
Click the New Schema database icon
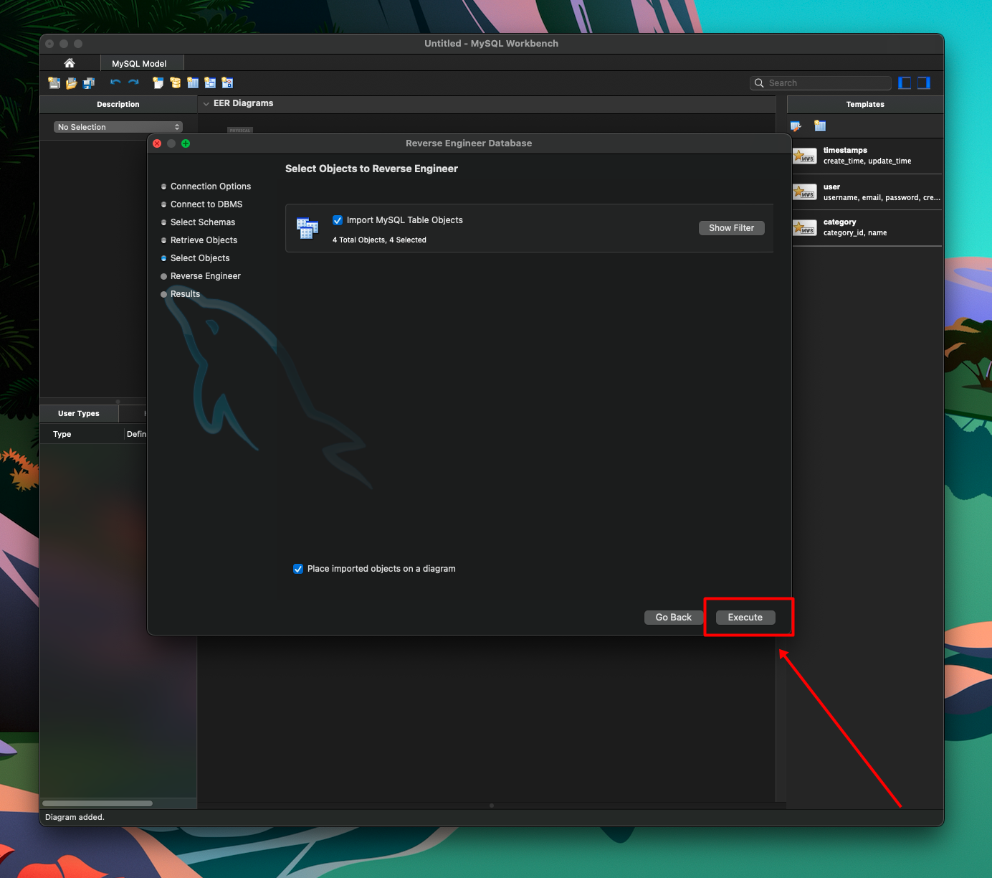[x=176, y=83]
